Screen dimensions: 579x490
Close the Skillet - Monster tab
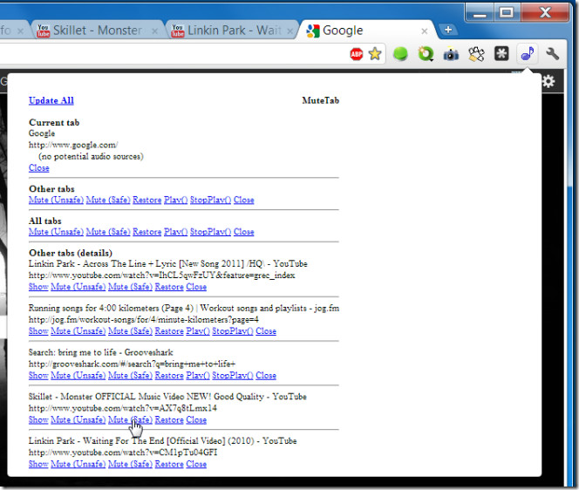pos(155,31)
